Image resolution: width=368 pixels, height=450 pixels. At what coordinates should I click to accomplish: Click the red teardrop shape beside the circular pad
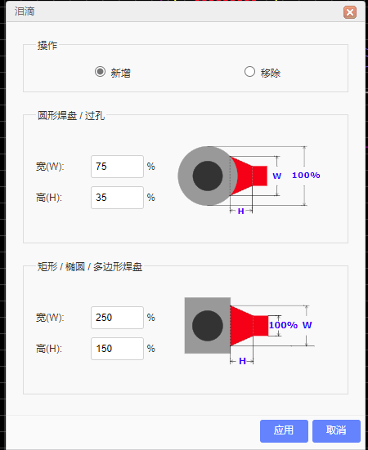point(249,176)
